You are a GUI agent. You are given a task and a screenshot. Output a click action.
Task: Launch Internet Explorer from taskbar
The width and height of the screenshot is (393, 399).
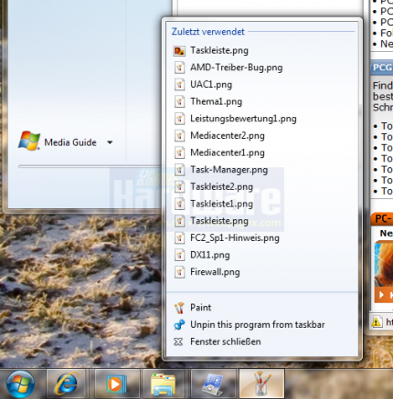pos(67,384)
